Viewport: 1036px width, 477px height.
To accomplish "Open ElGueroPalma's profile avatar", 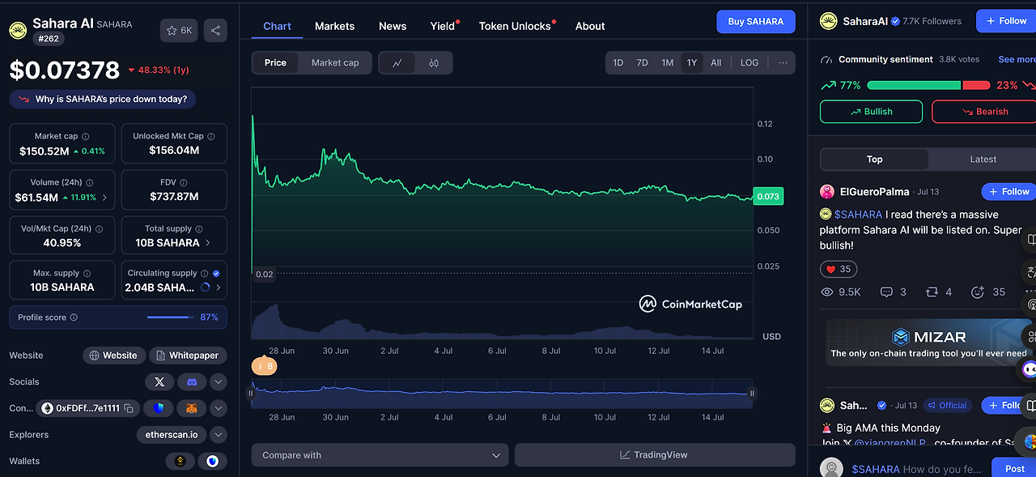I will [x=827, y=192].
